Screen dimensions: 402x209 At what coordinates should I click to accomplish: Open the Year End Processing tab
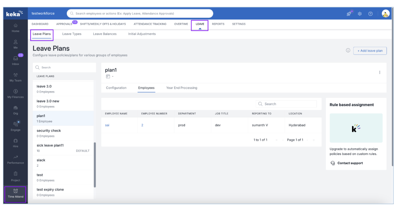click(x=181, y=88)
